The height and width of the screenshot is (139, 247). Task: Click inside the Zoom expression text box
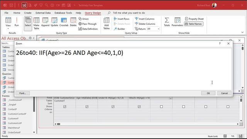coord(123,69)
